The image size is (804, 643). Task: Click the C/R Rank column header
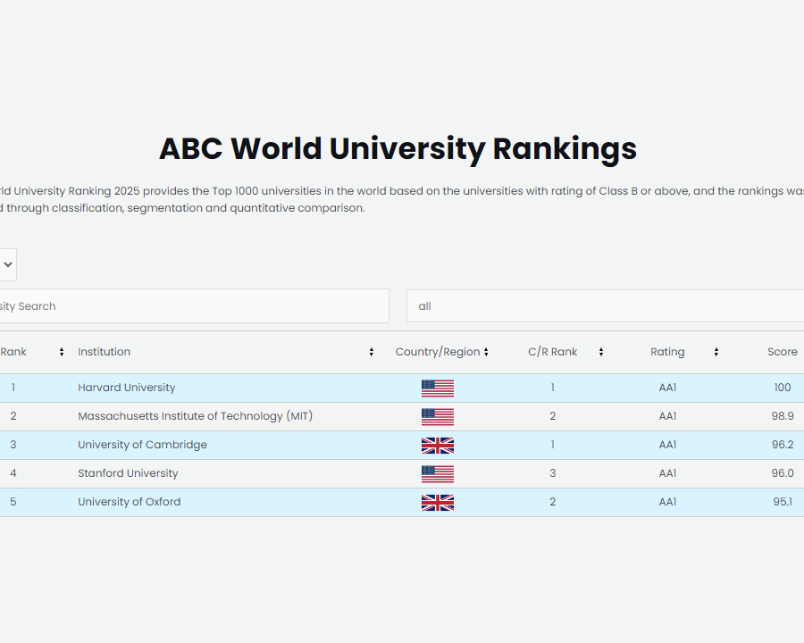553,352
